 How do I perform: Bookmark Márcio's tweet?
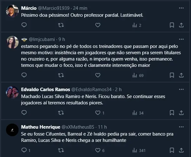(172, 25)
